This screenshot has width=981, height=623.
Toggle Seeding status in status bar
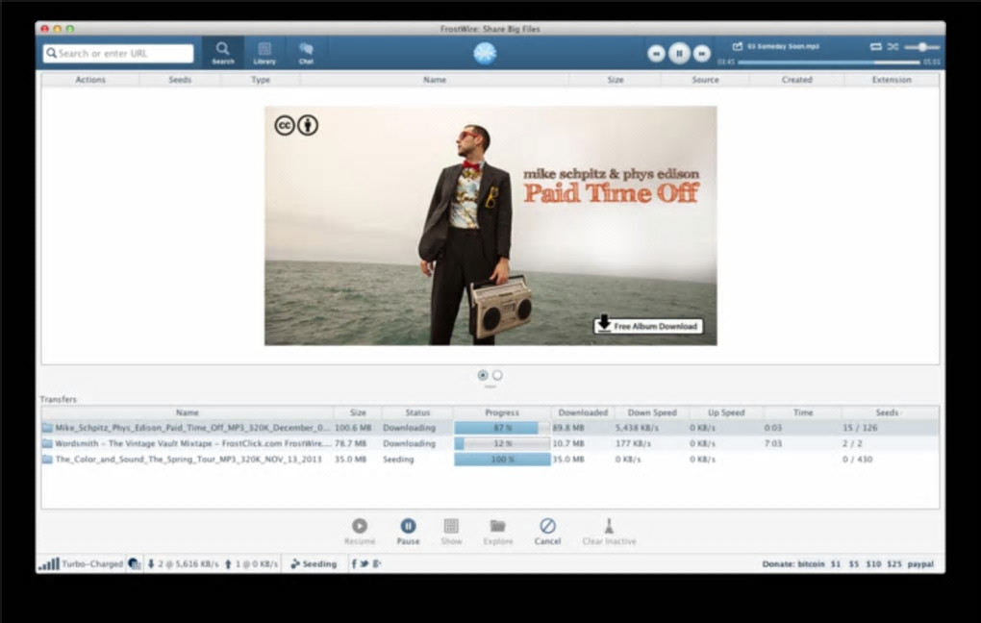click(314, 563)
